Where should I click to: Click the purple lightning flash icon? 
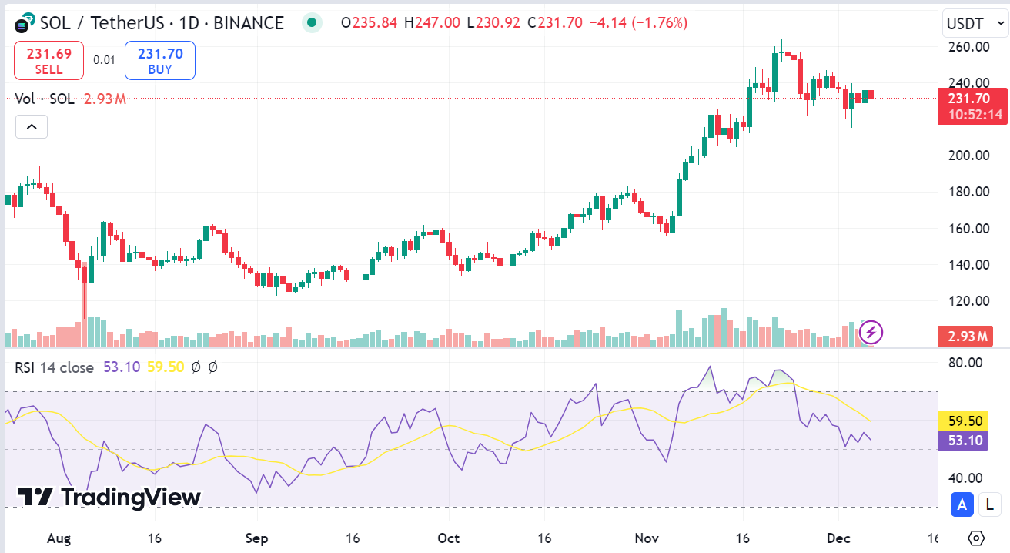[871, 333]
